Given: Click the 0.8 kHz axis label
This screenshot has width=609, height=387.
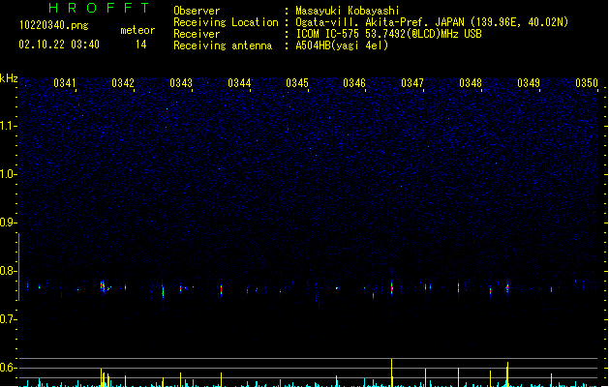Looking at the screenshot, I should click(8, 271).
